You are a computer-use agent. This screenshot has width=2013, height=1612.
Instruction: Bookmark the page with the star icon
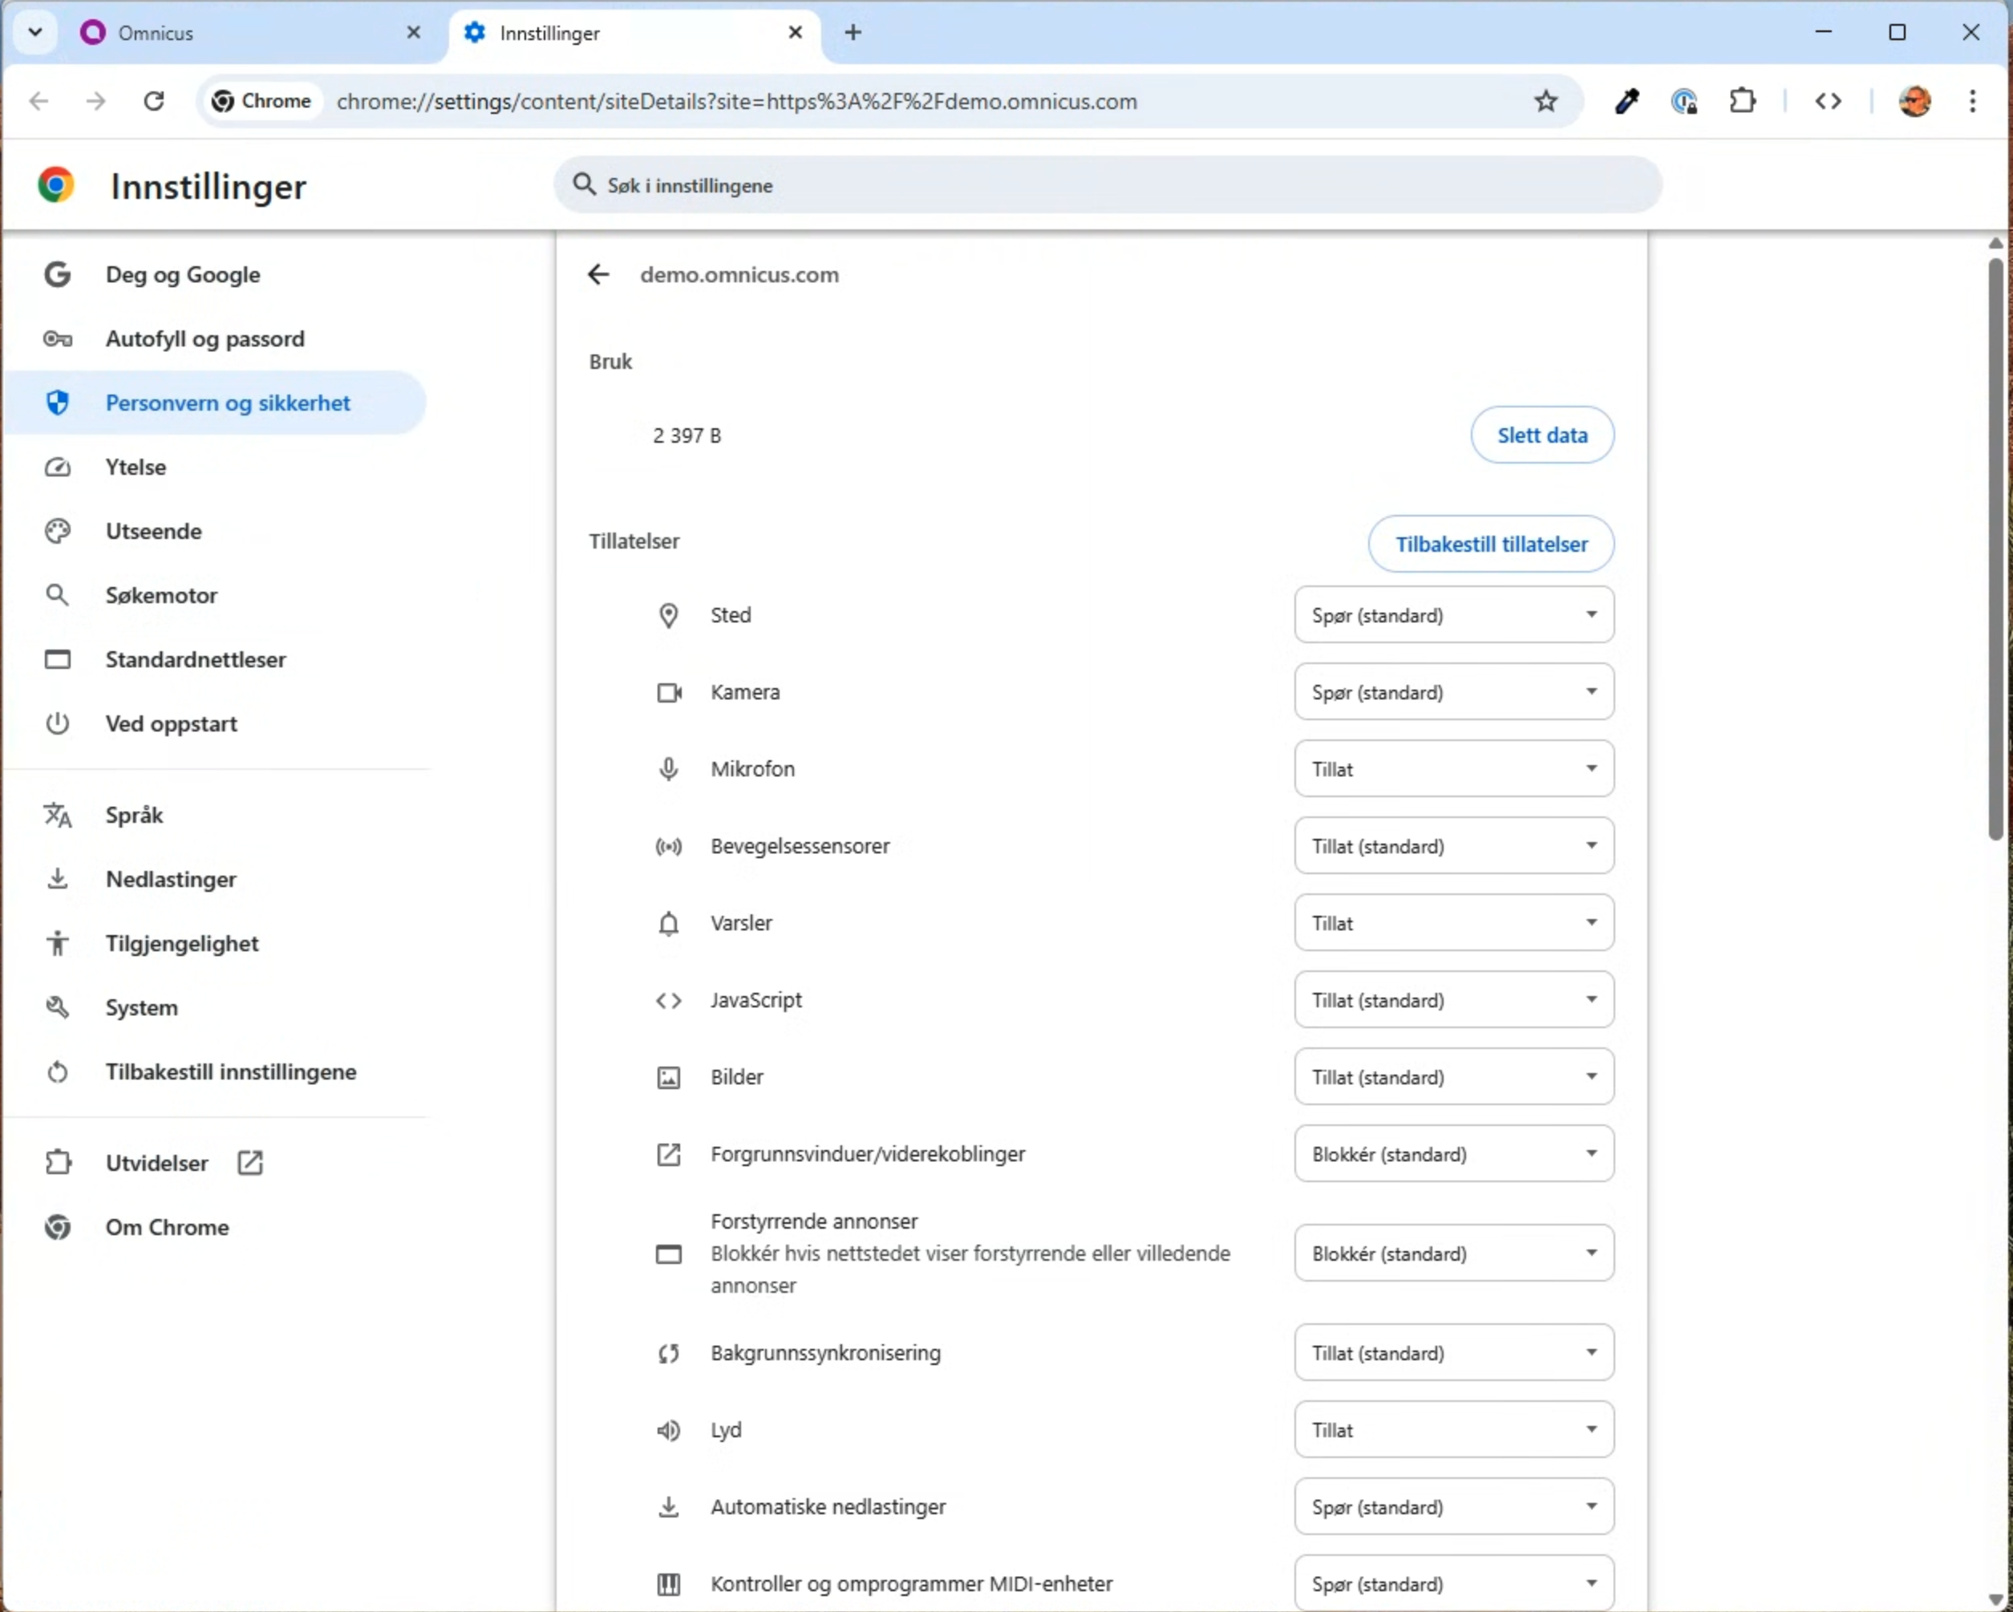[x=1546, y=102]
